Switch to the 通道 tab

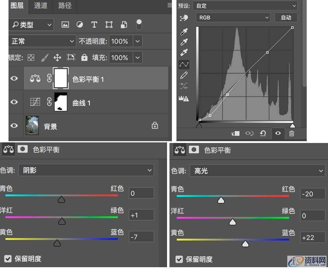coord(40,5)
